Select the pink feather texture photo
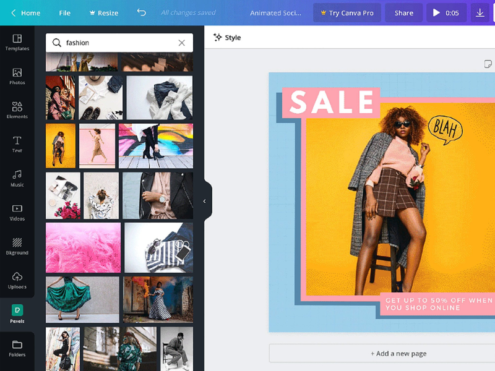Image resolution: width=495 pixels, height=371 pixels. point(83,248)
